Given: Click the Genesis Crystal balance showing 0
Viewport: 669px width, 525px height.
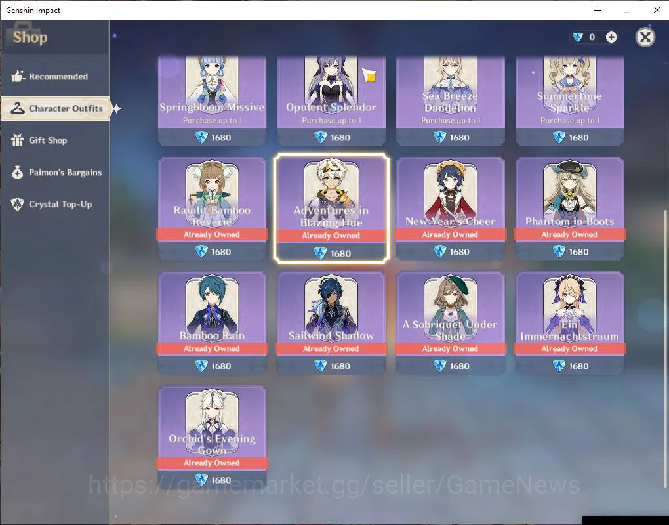Looking at the screenshot, I should (x=592, y=37).
